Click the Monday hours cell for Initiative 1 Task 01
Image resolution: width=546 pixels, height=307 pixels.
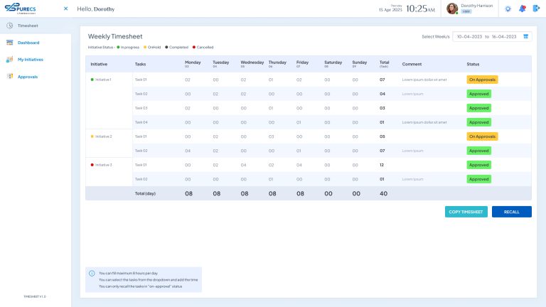tap(188, 80)
